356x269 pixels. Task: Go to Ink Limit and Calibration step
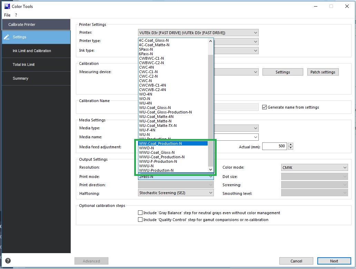(36, 51)
